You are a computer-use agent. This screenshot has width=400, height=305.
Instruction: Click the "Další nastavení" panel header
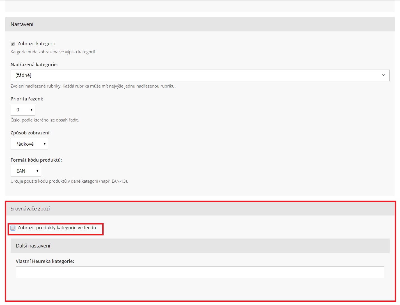[33, 246]
